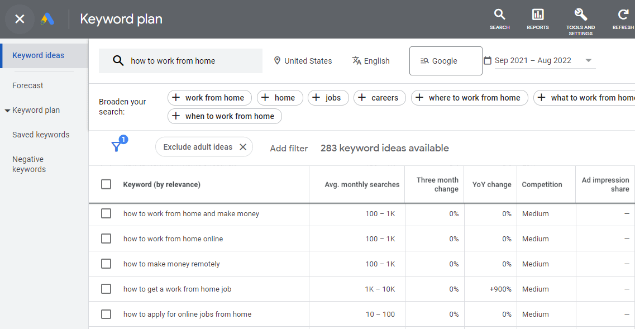Image resolution: width=635 pixels, height=329 pixels.
Task: Click the magnifier icon in keyword search box
Action: click(x=118, y=61)
